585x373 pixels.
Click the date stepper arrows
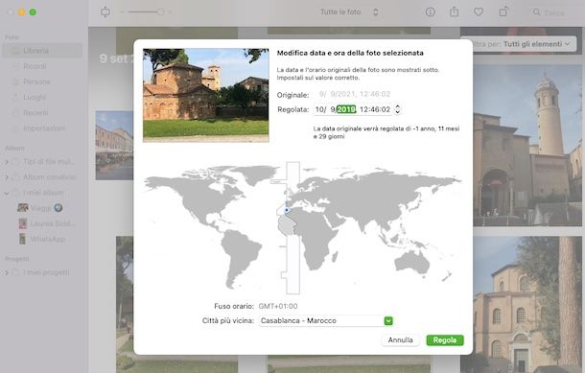397,109
